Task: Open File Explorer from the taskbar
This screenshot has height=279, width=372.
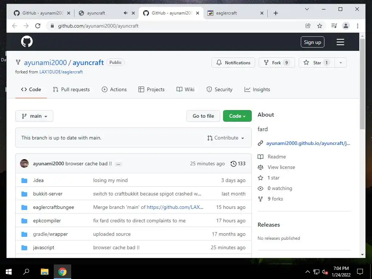Action: pyautogui.click(x=44, y=272)
